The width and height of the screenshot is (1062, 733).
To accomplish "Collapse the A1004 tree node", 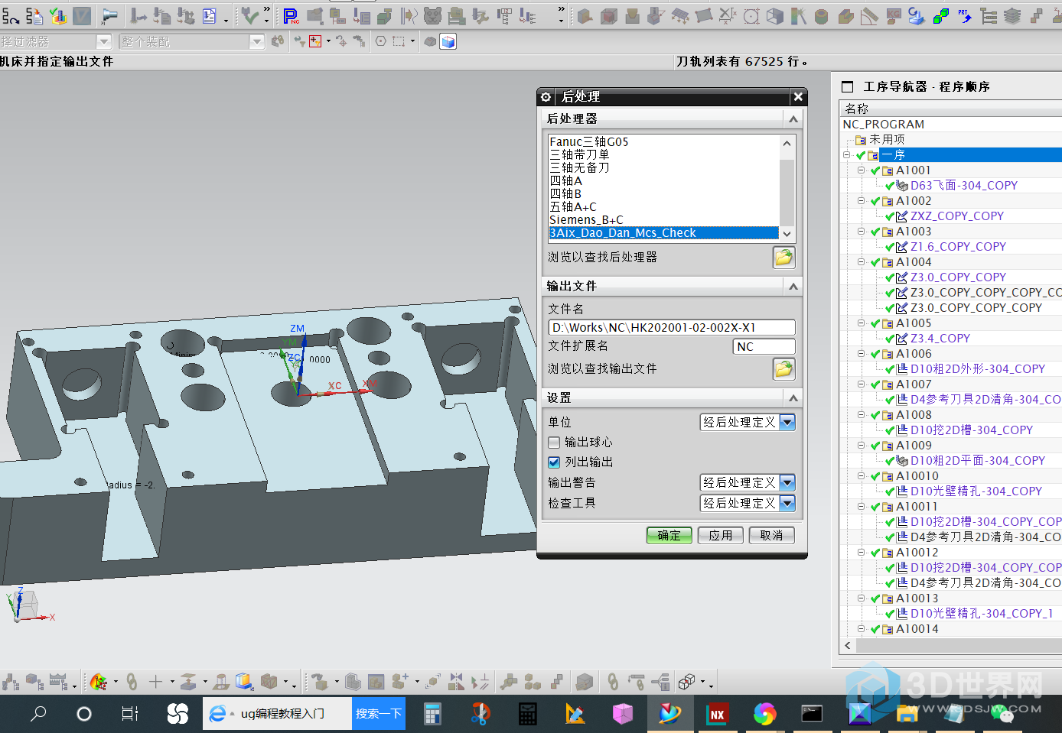I will [x=861, y=262].
